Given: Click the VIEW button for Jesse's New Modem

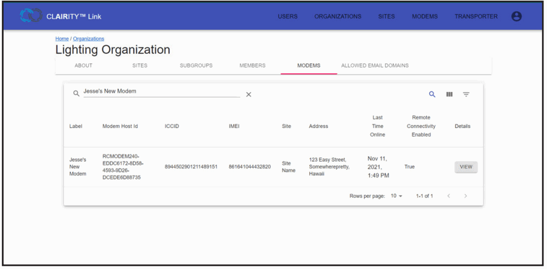Looking at the screenshot, I should click(x=466, y=167).
